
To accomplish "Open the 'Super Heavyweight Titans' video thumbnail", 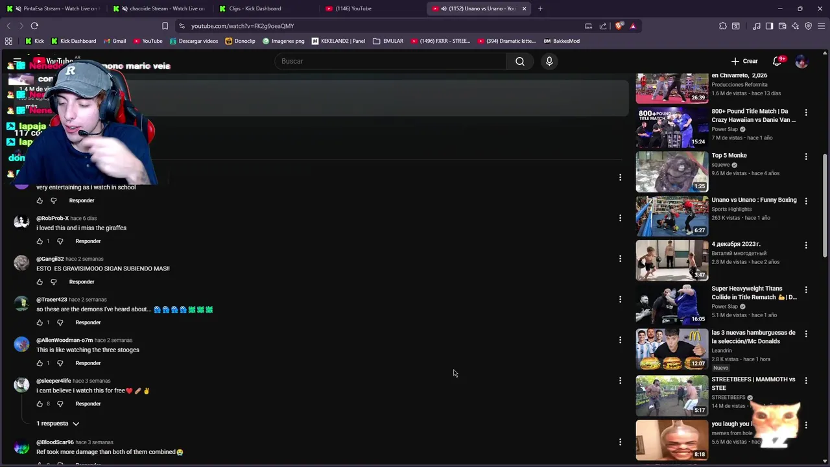I will [x=672, y=305].
